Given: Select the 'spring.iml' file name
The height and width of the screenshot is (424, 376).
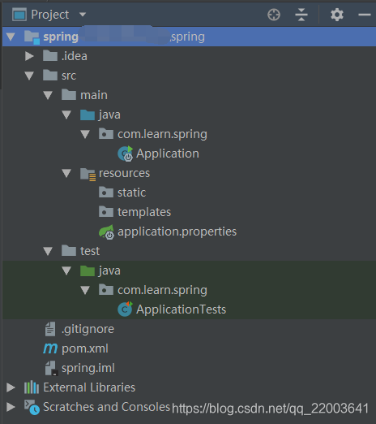Looking at the screenshot, I should 88,368.
